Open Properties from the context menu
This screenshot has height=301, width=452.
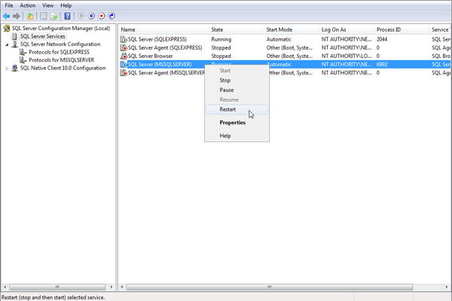[x=237, y=123]
